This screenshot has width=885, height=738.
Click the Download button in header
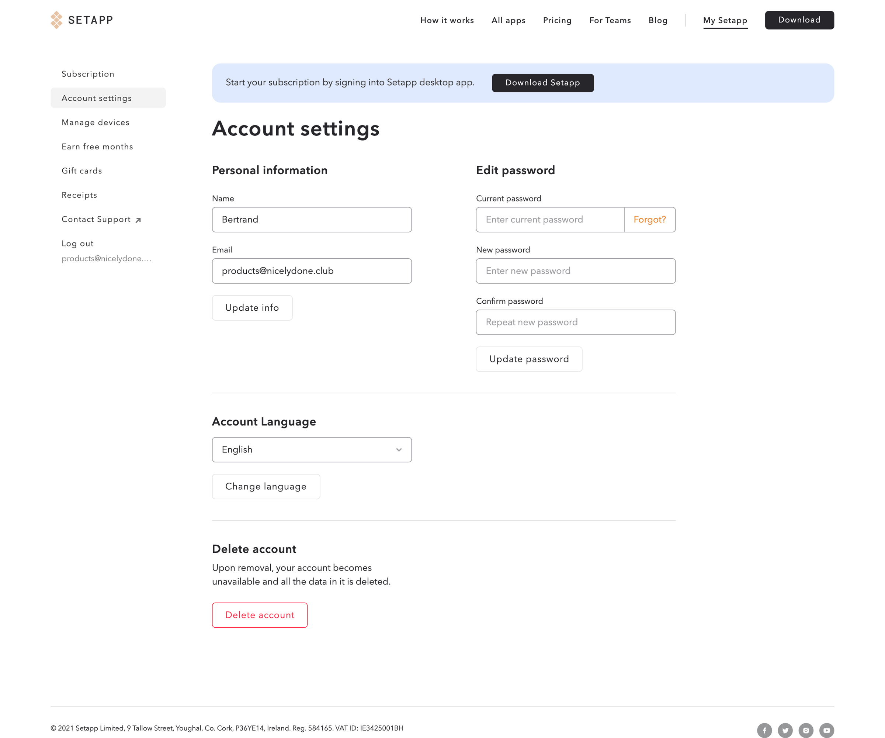coord(799,20)
